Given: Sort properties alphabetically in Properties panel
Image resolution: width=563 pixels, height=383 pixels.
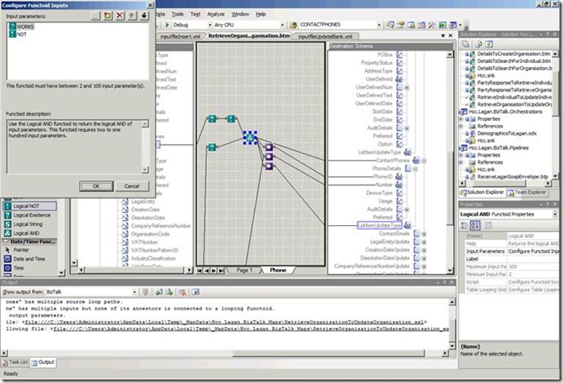Looking at the screenshot, I should (475, 225).
